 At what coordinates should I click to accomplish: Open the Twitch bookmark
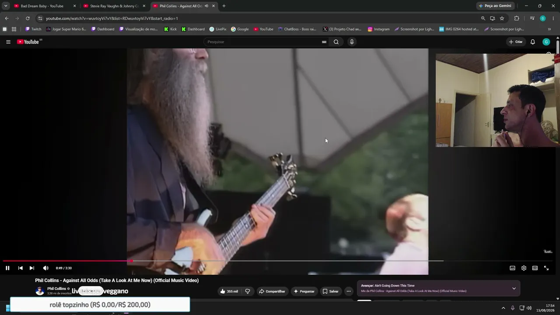(x=33, y=29)
